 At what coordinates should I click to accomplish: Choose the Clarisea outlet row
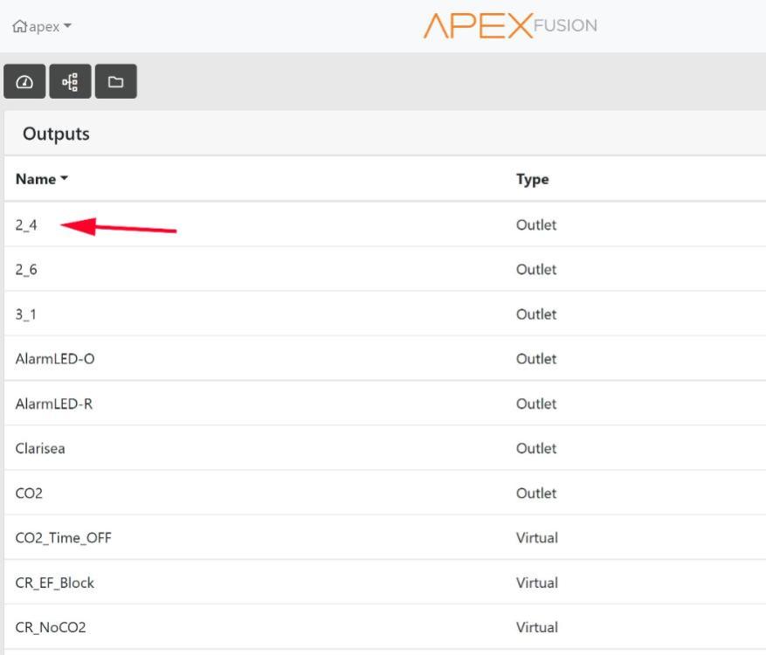(40, 449)
